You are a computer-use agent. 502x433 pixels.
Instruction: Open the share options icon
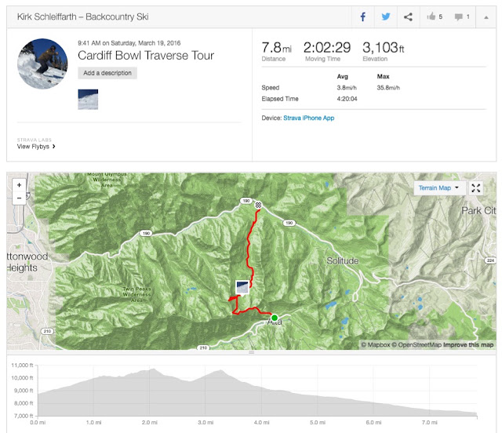[408, 17]
